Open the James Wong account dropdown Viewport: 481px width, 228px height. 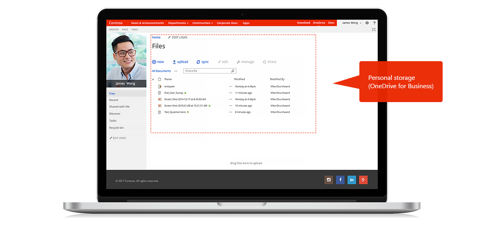352,23
